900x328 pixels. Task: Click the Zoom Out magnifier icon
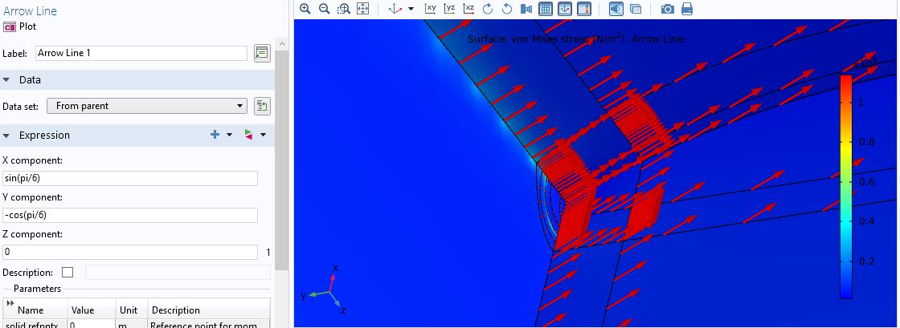coord(325,9)
